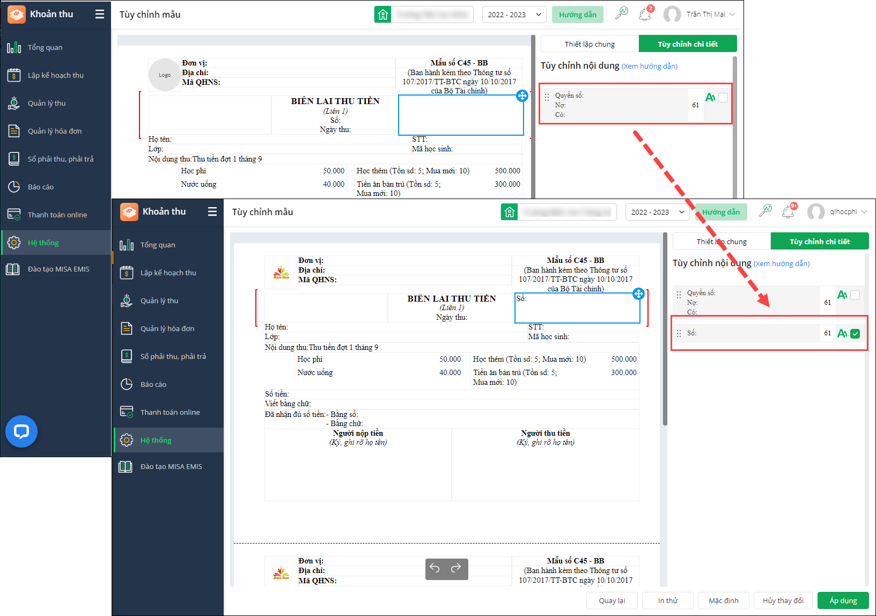Click the Quay lại button

(612, 600)
